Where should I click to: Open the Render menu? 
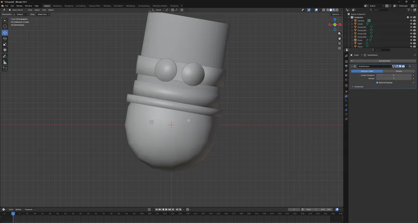20,6
